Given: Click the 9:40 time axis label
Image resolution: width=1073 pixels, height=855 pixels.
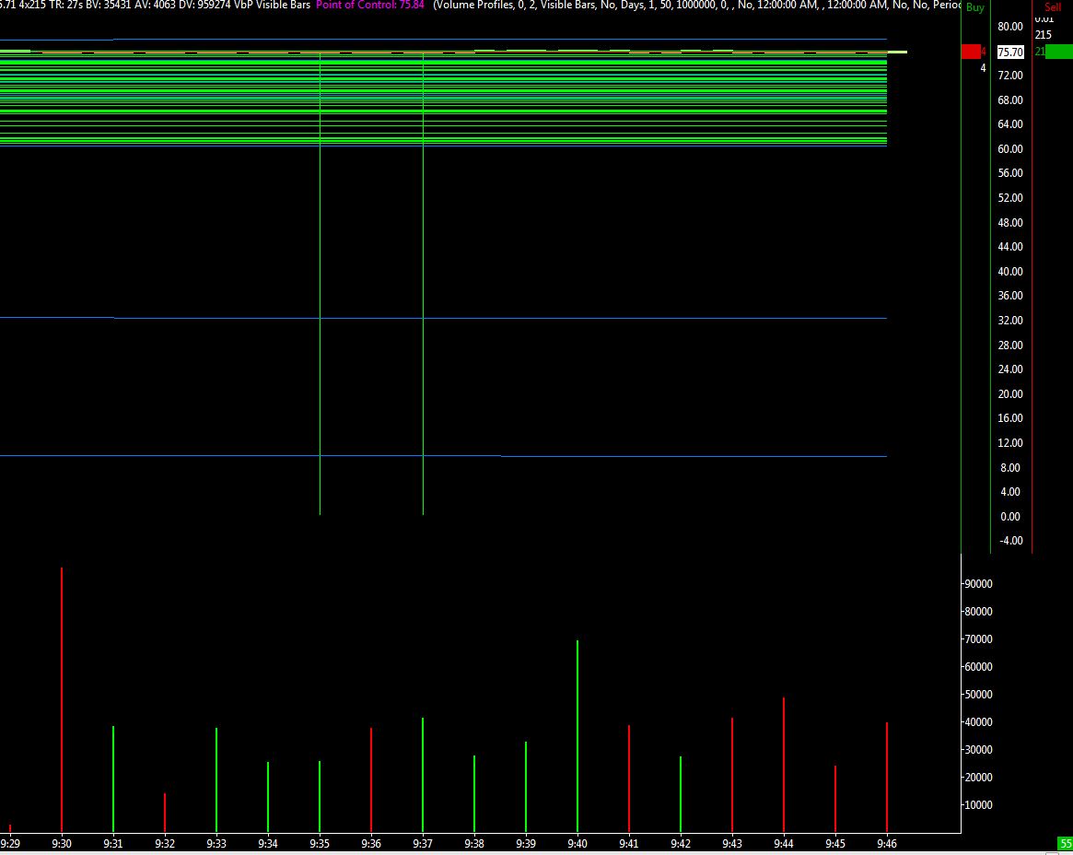Looking at the screenshot, I should (x=577, y=844).
